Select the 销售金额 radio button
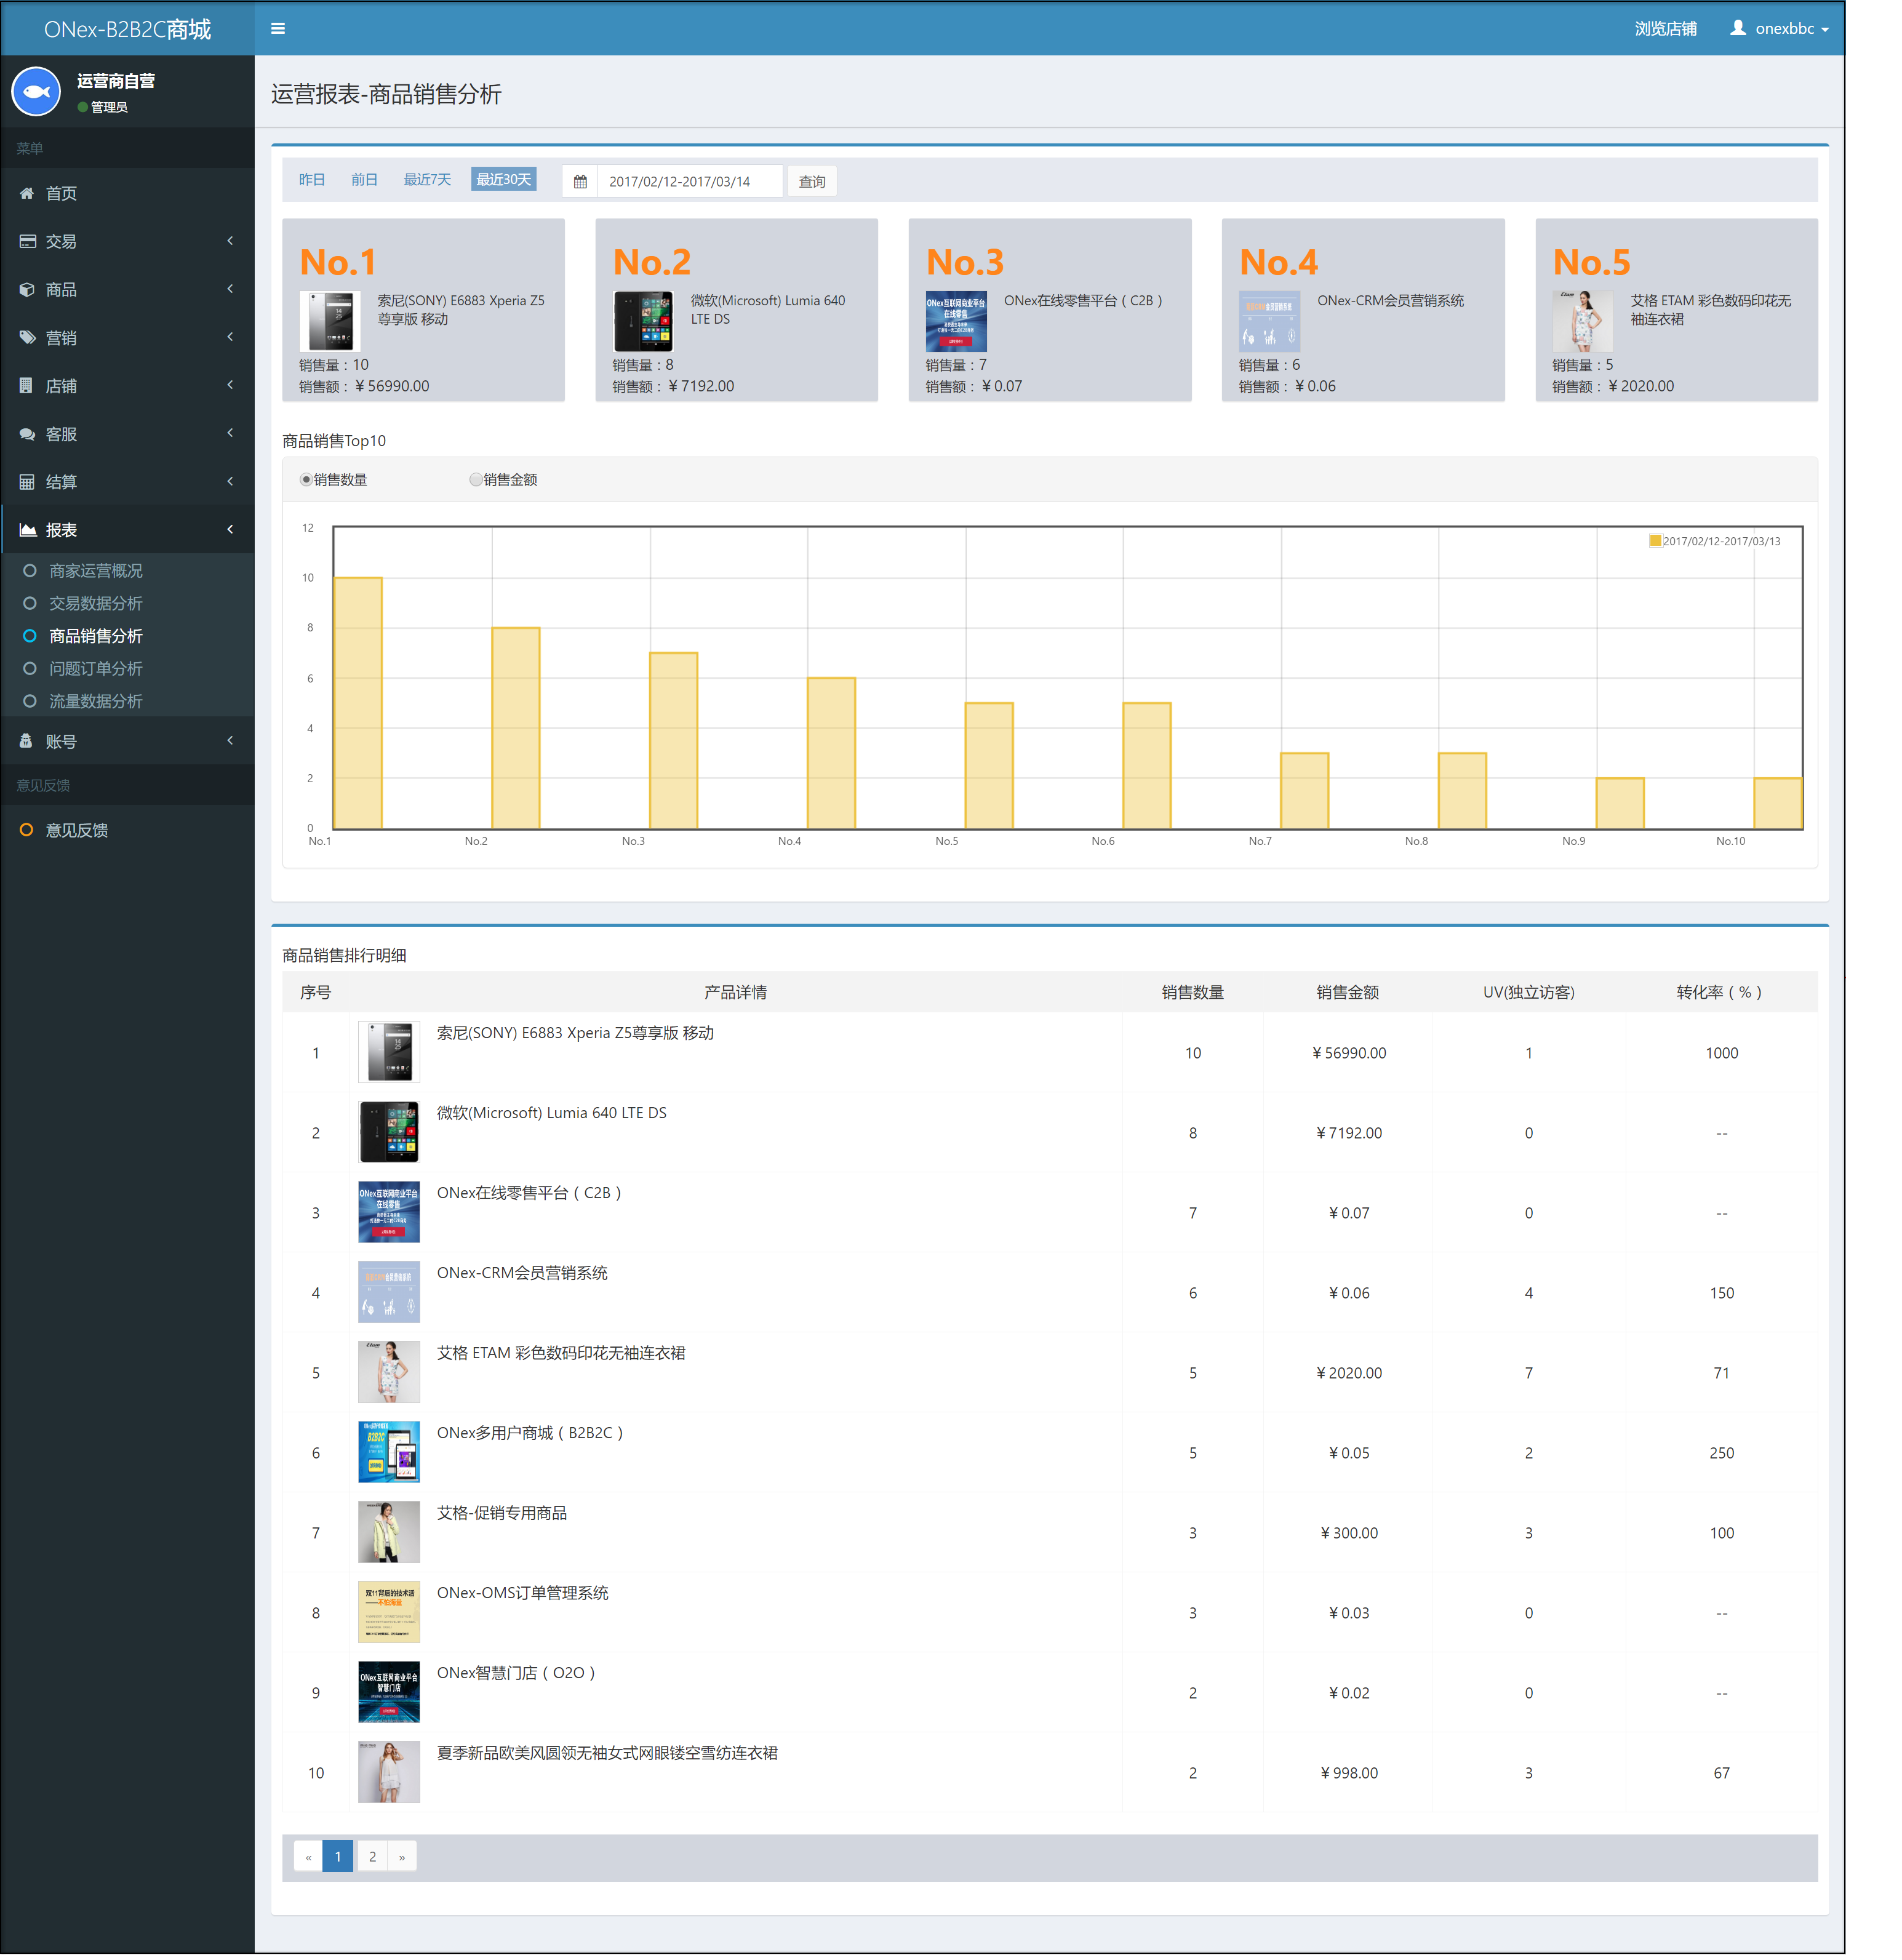 [x=476, y=480]
